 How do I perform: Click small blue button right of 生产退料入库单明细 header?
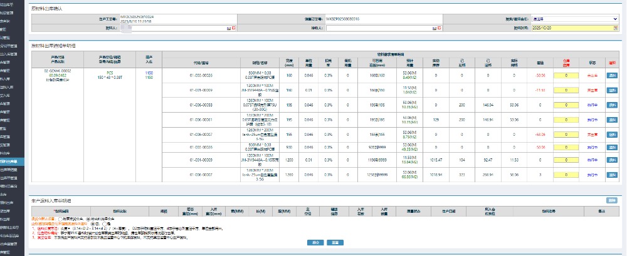[x=611, y=200]
